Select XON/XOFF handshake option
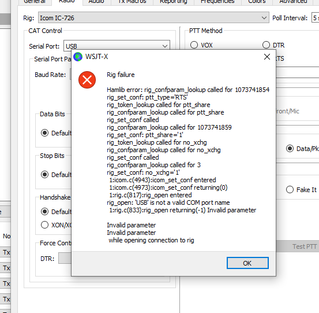Screen dimensions: 319x313 (44, 225)
